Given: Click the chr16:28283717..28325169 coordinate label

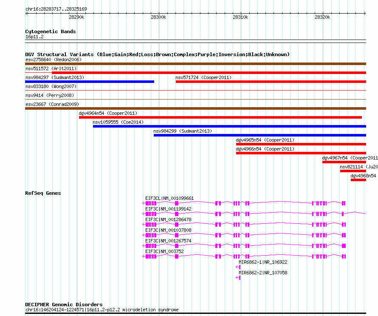Looking at the screenshot, I should click(56, 9).
